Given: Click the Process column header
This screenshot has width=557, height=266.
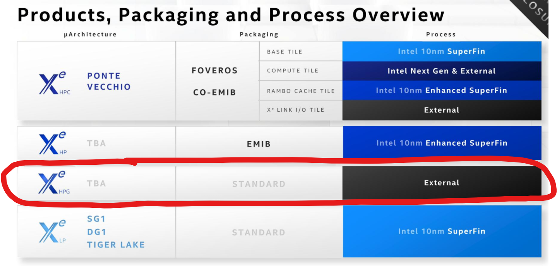Looking at the screenshot, I should click(x=441, y=35).
